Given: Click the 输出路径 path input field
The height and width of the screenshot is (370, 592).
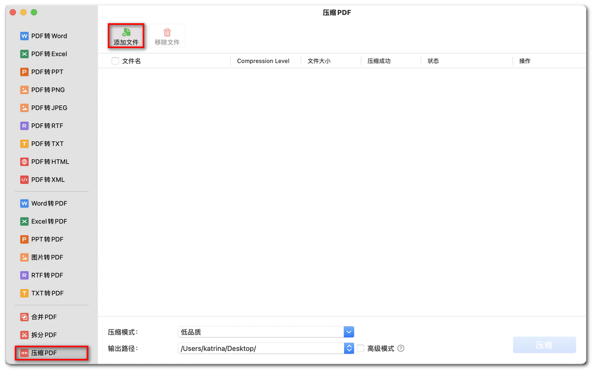Looking at the screenshot, I should 259,348.
